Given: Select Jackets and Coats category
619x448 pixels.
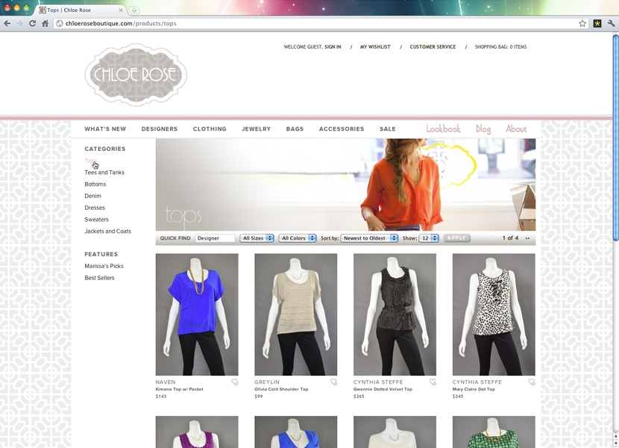Looking at the screenshot, I should pyautogui.click(x=108, y=231).
